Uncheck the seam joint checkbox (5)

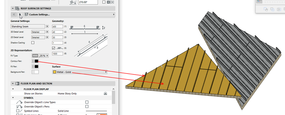[x=53, y=48]
